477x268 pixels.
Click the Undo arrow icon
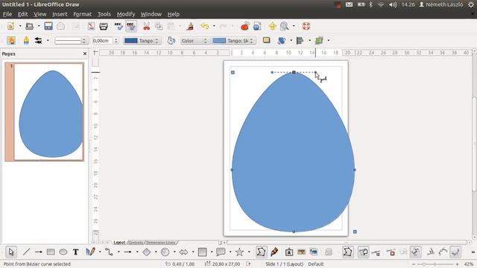(x=204, y=26)
